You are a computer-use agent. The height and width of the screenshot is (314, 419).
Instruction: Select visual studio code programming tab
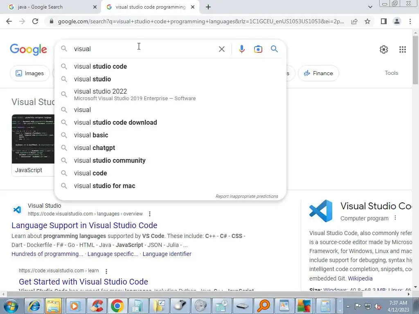(x=150, y=7)
